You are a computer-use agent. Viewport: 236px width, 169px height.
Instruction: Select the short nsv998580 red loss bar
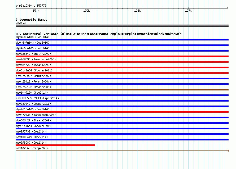tap(55, 145)
